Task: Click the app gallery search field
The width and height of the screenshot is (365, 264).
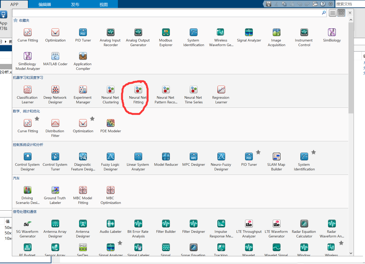Action: coord(167,13)
